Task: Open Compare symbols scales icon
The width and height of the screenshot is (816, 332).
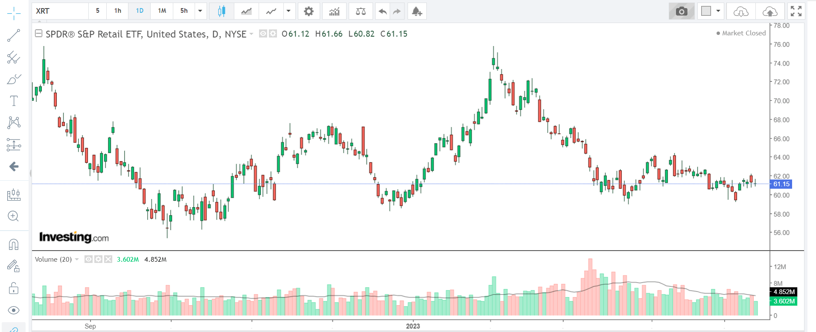Action: pyautogui.click(x=361, y=12)
